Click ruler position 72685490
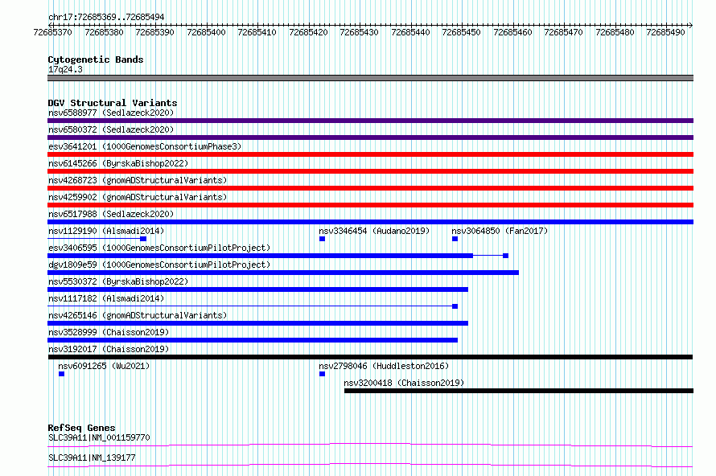716x476 pixels. tap(666, 32)
